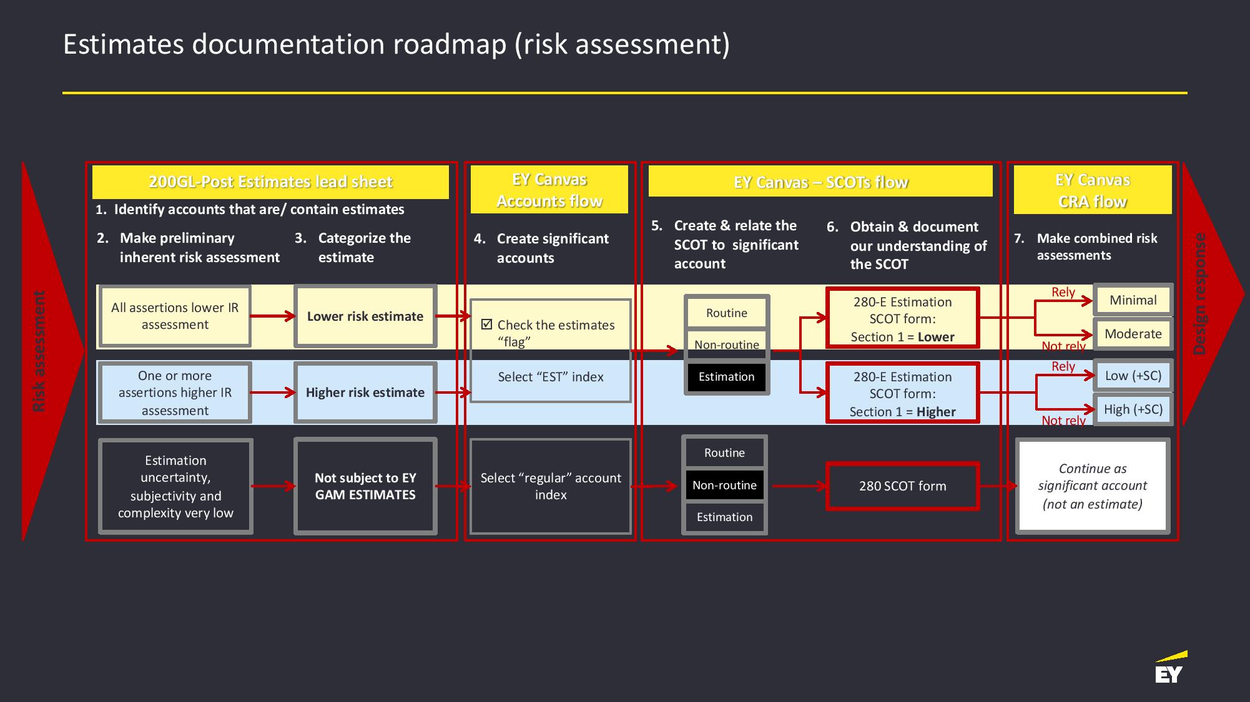Viewport: 1250px width, 702px height.
Task: Click 'Obtain & document our understanding' step
Action: [907, 245]
